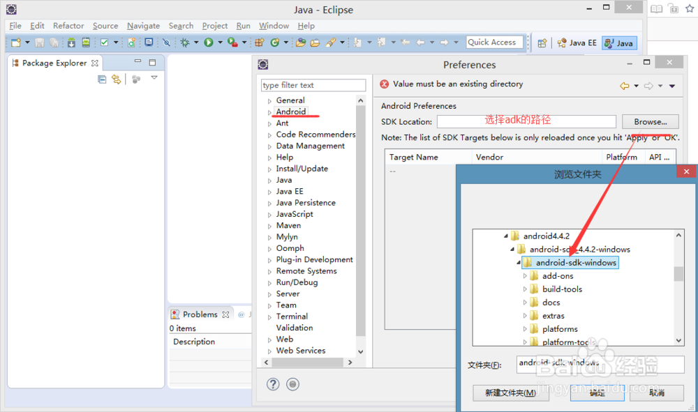Expand the build-tools folder node
This screenshot has height=412, width=698.
pos(525,289)
